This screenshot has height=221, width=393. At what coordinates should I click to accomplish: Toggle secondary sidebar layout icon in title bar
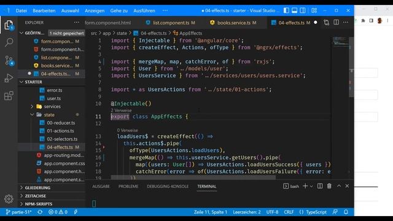pos(303,10)
